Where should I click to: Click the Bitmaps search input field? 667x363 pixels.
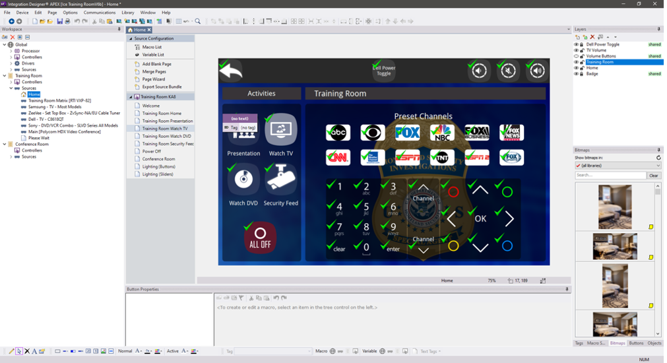(610, 176)
